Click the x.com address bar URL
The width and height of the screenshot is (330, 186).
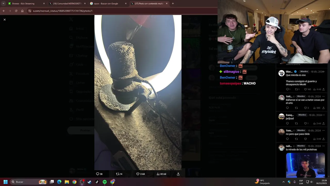point(63,11)
